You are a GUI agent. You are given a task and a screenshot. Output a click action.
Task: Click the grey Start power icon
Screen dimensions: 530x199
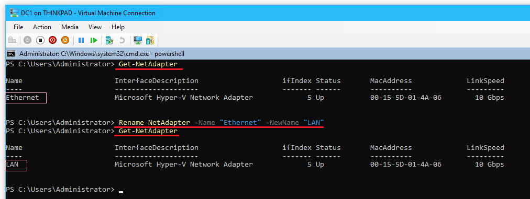[x=28, y=40]
